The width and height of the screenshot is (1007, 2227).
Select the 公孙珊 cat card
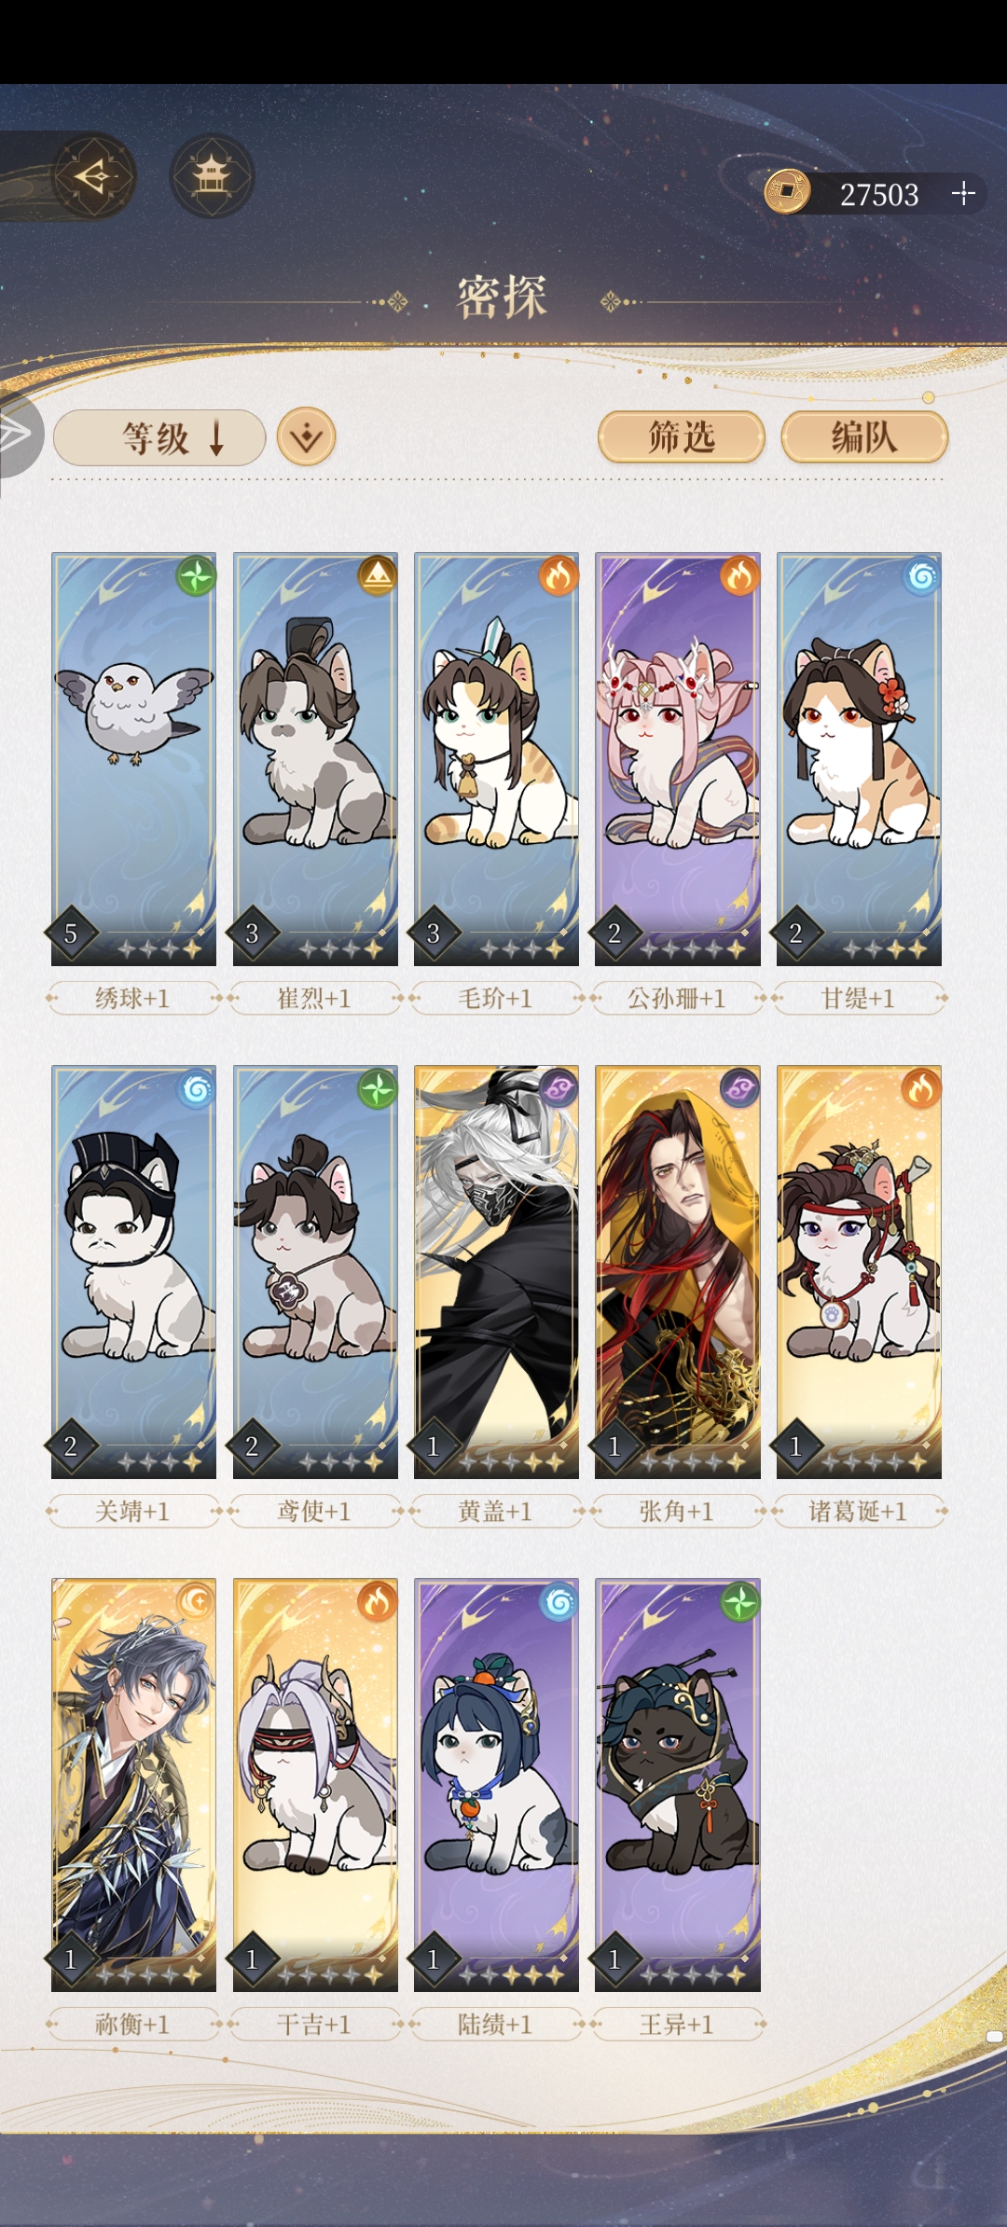click(x=678, y=759)
